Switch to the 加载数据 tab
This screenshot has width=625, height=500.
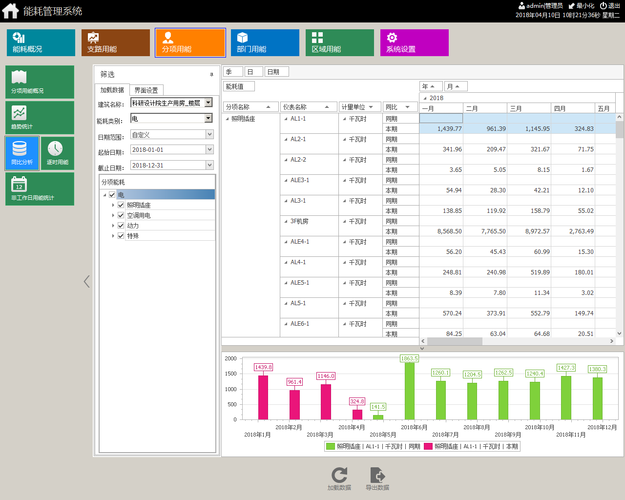coord(112,90)
